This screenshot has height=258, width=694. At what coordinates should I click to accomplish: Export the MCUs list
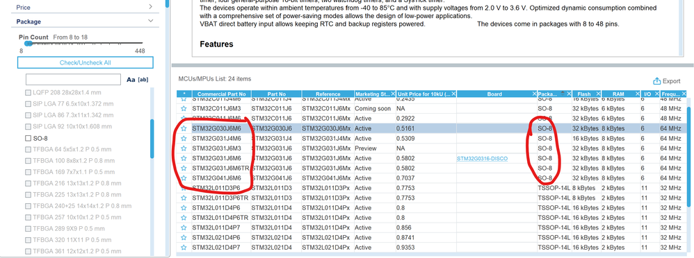[667, 81]
